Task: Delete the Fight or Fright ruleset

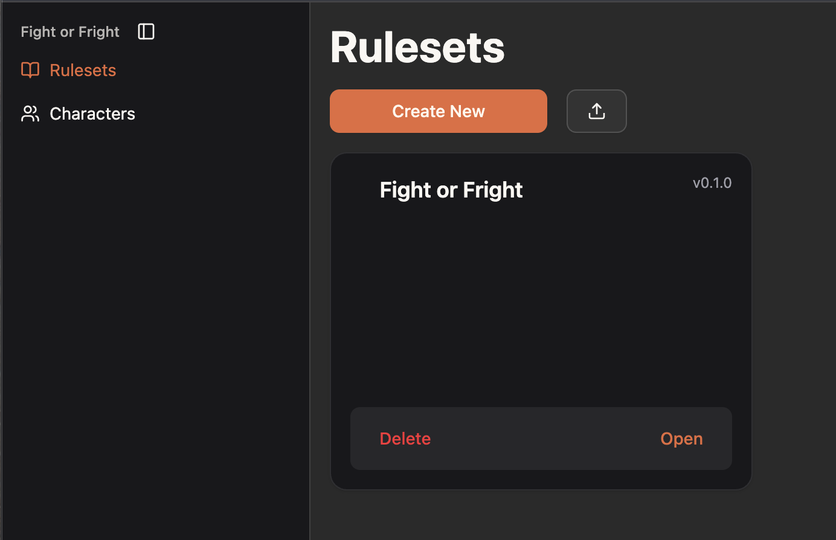Action: [x=405, y=439]
